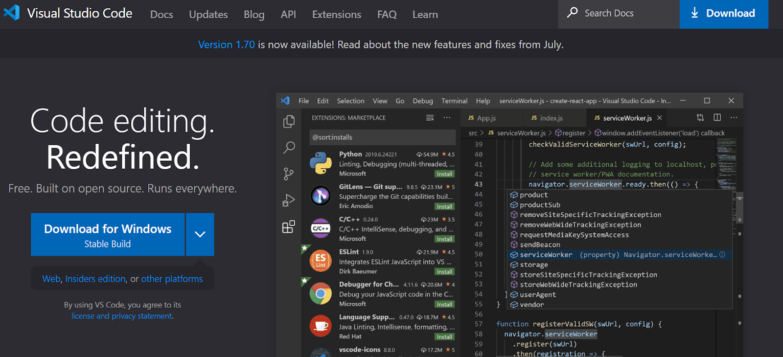Click the split editor layout icon

click(x=717, y=118)
